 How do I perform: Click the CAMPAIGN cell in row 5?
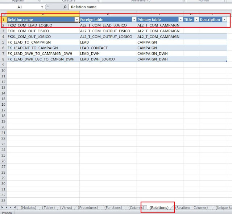tap(160, 42)
